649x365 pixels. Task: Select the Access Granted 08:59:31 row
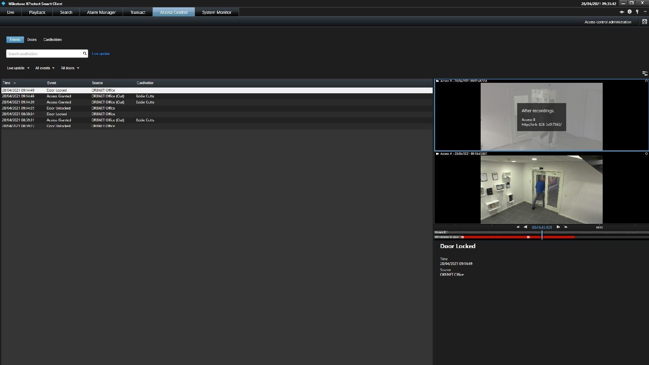pyautogui.click(x=217, y=120)
